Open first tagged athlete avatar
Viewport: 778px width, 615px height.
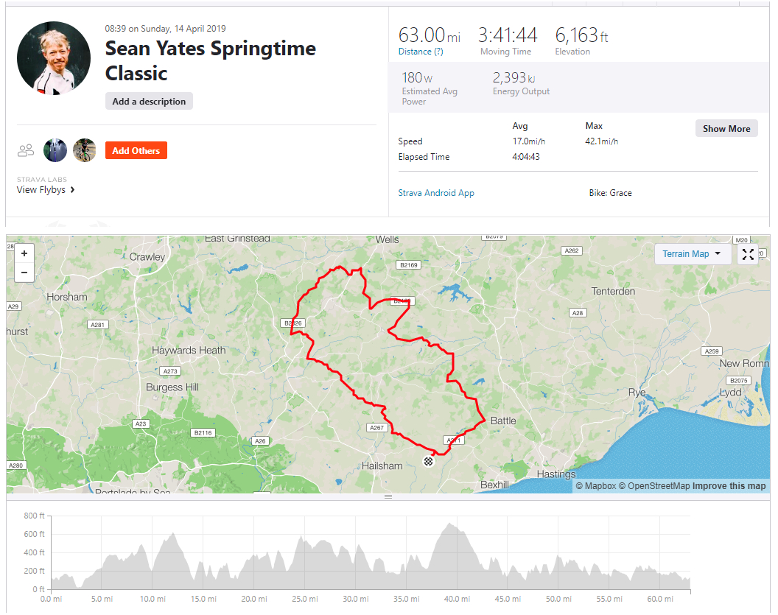(x=55, y=150)
